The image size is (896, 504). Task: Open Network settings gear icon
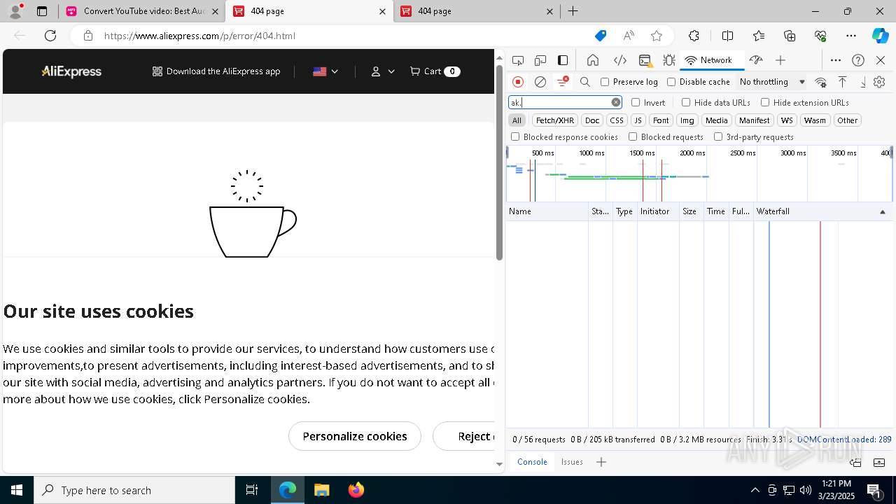click(879, 82)
